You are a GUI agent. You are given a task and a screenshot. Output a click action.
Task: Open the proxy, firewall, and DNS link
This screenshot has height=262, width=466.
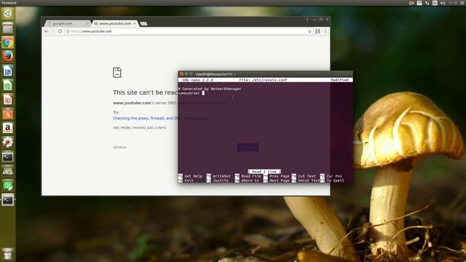(160, 118)
